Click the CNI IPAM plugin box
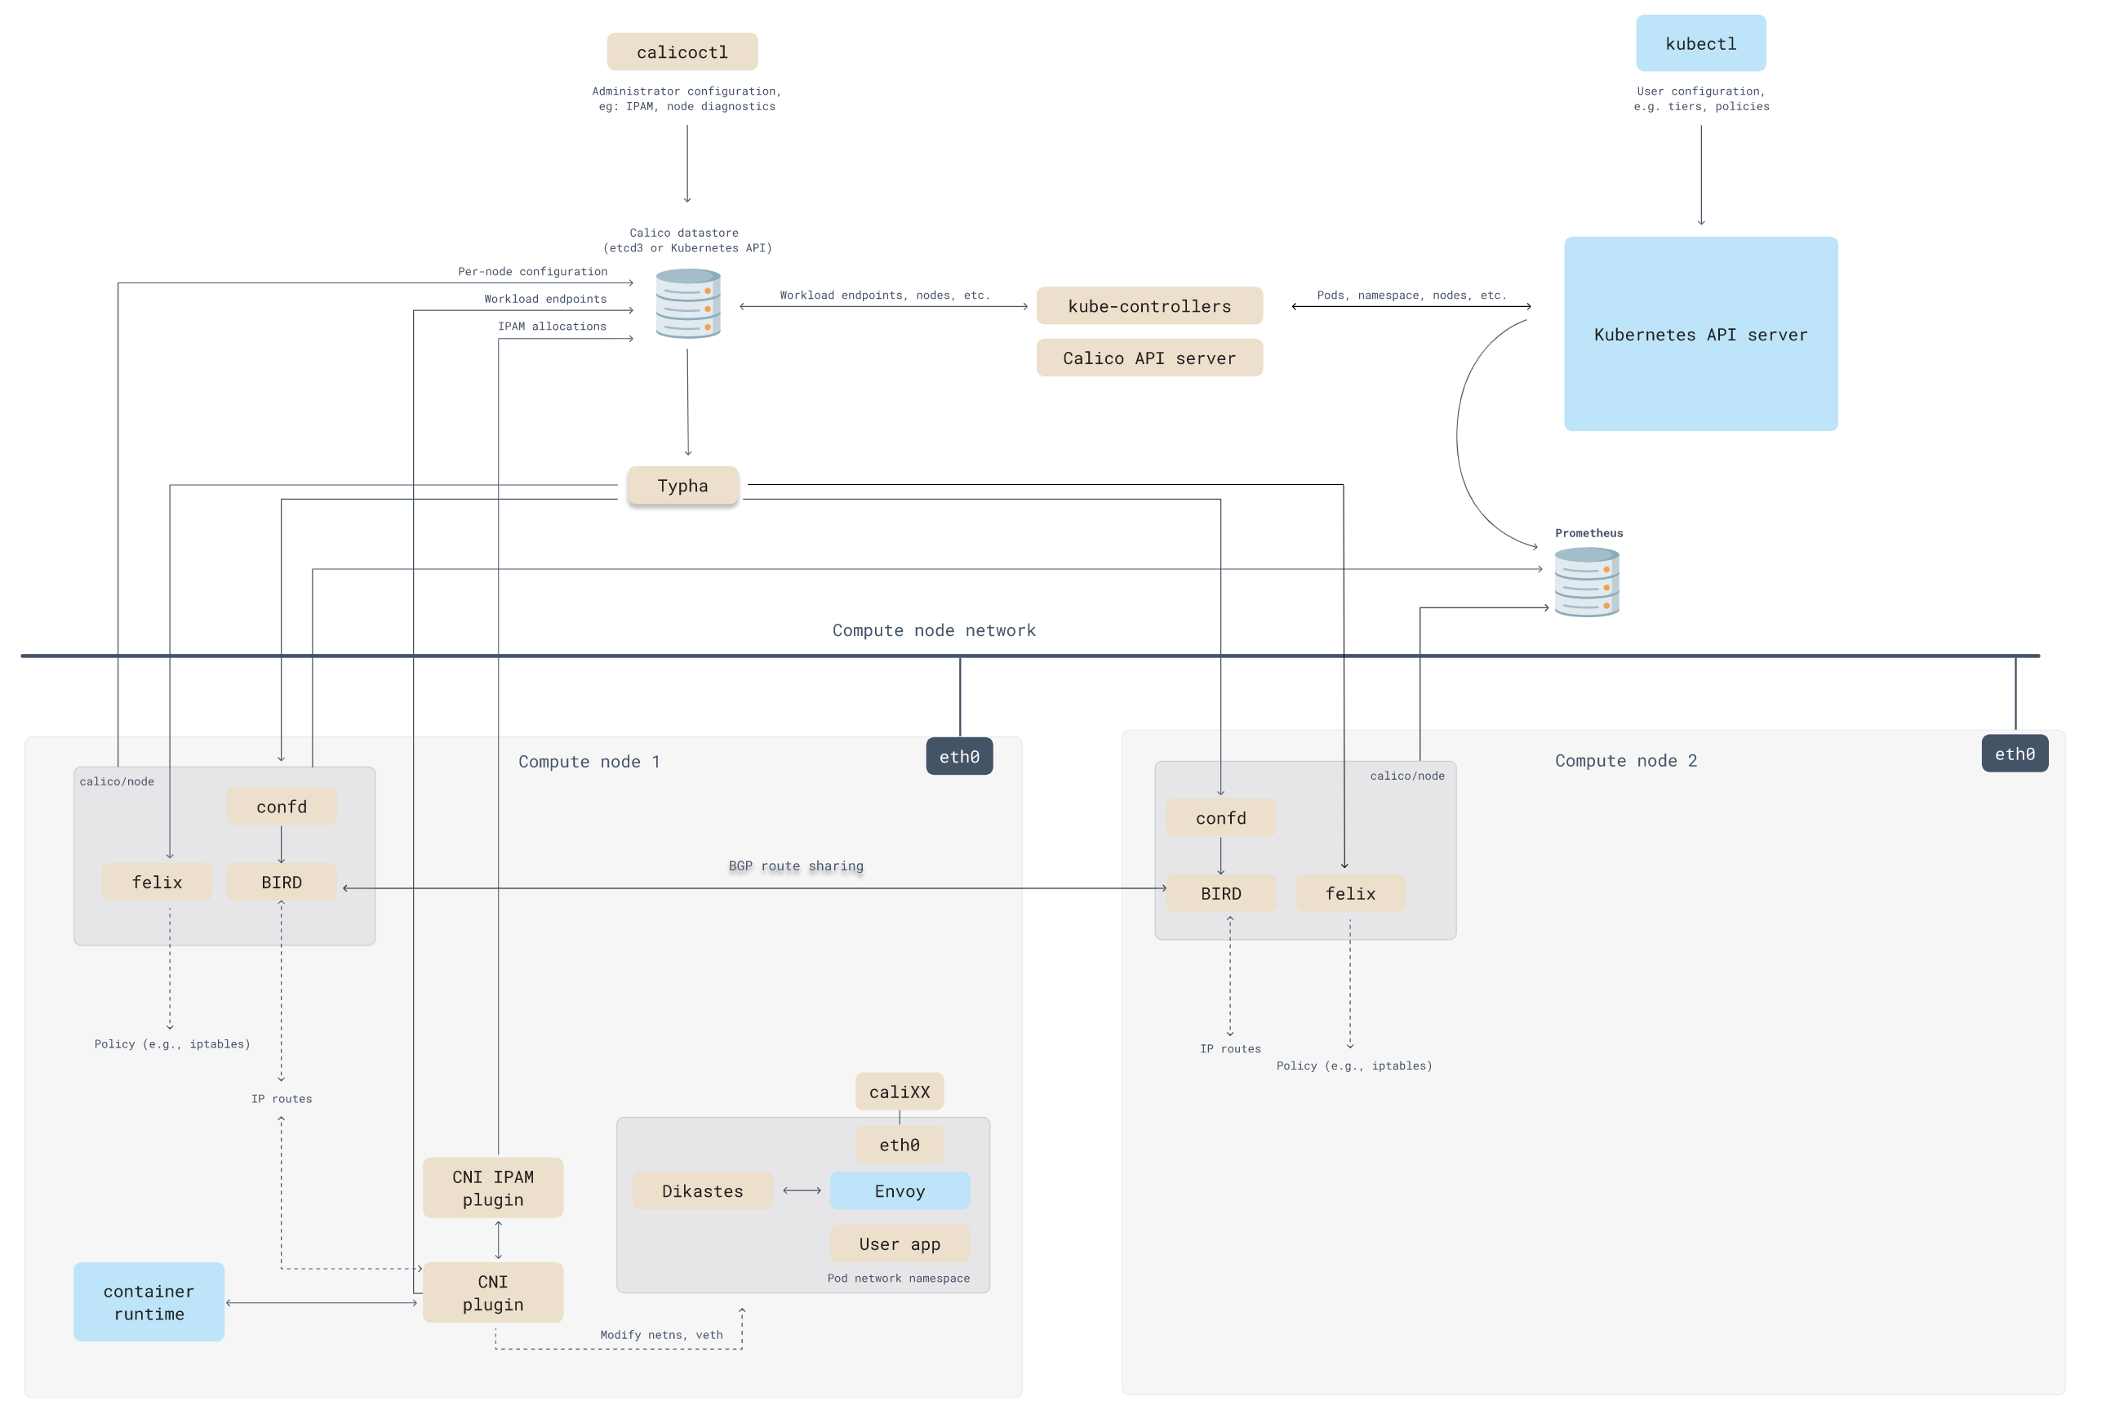 tap(493, 1187)
